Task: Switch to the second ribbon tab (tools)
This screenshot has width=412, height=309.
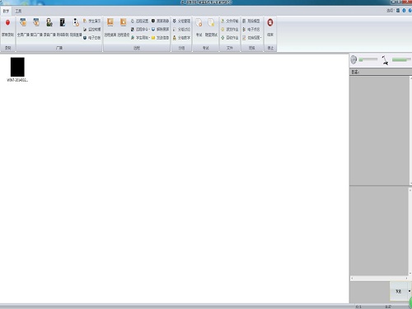Action: pos(18,11)
